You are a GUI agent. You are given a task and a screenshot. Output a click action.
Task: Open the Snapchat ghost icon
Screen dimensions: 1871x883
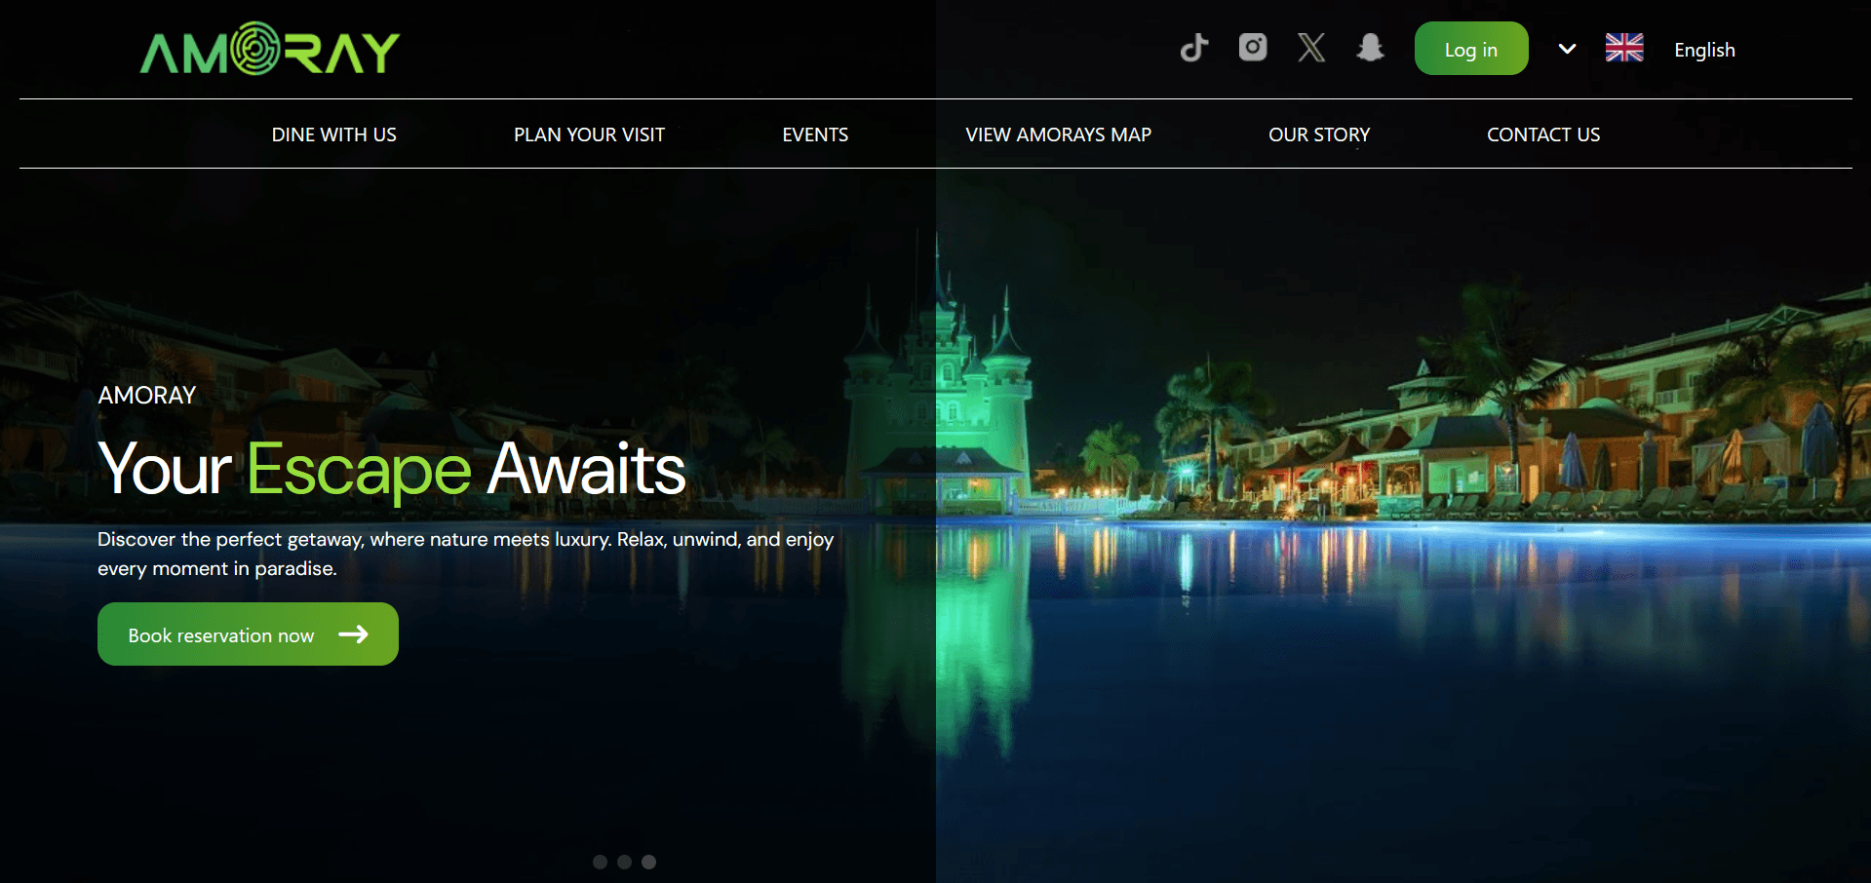(x=1370, y=48)
